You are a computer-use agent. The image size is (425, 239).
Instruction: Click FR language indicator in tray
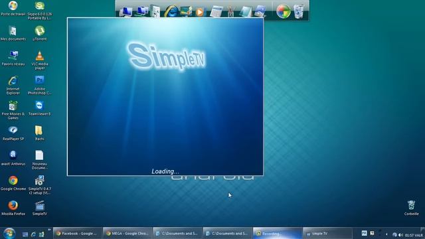point(364,233)
